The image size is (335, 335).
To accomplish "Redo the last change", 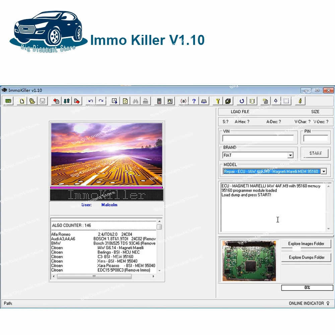I will point(101,101).
